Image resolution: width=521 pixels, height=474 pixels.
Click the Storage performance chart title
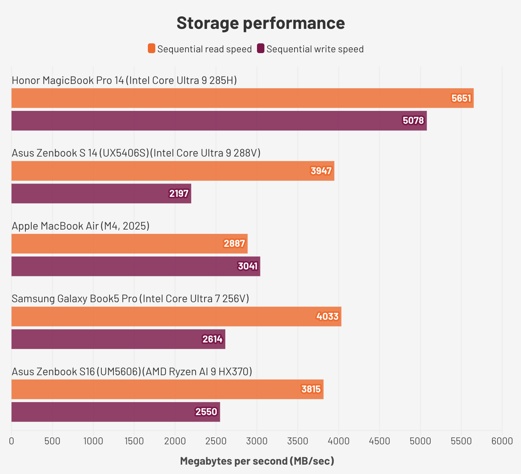click(260, 23)
